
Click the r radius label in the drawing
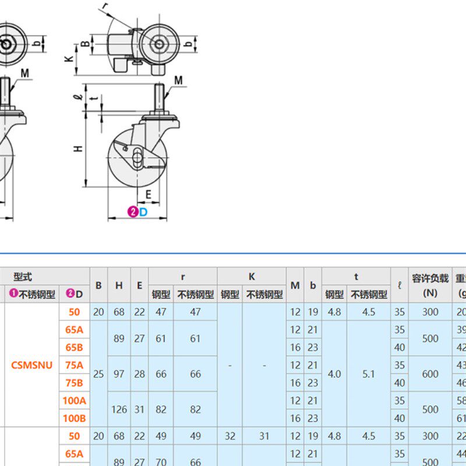pos(105,6)
